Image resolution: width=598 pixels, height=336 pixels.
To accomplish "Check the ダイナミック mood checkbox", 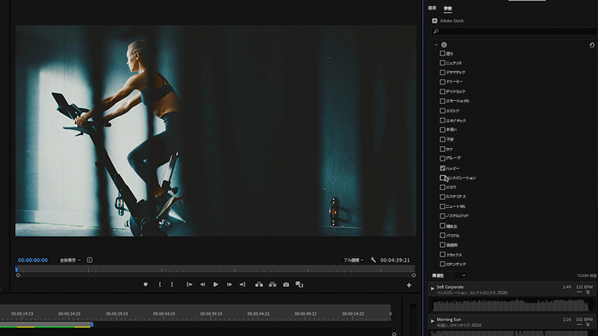I will point(443,92).
